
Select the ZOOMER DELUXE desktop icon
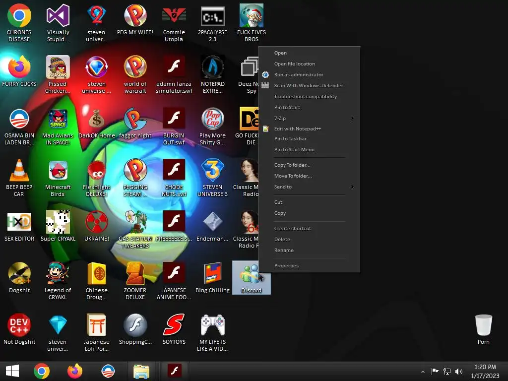pyautogui.click(x=135, y=281)
